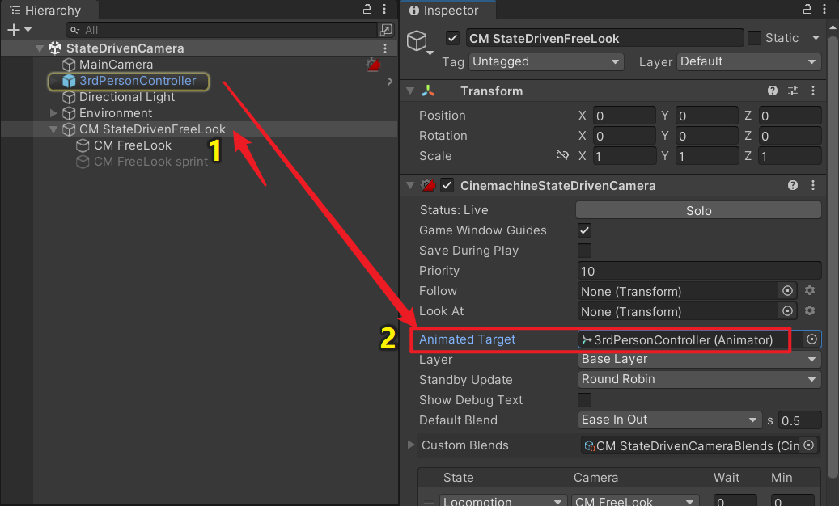Expand the Custom Blends foldout
The height and width of the screenshot is (506, 839).
point(411,445)
